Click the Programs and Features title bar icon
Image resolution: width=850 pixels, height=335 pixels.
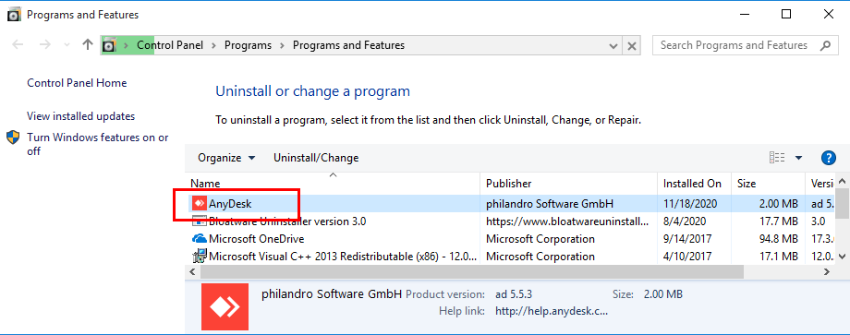[15, 15]
